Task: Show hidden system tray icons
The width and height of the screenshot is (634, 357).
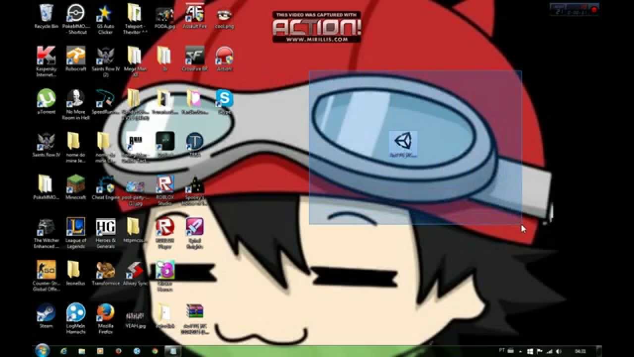Action: pos(521,352)
